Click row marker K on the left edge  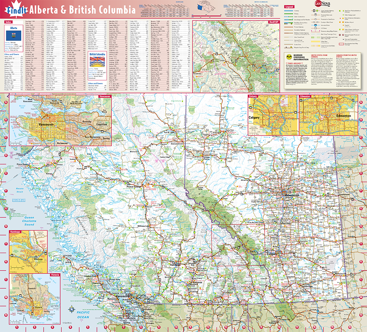[x=6, y=262]
